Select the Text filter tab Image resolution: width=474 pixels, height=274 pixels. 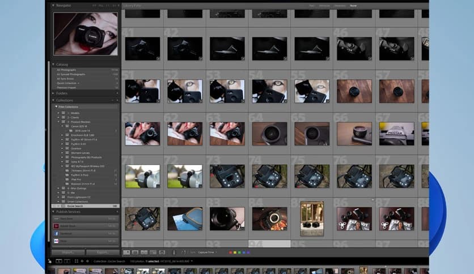pyautogui.click(x=312, y=6)
